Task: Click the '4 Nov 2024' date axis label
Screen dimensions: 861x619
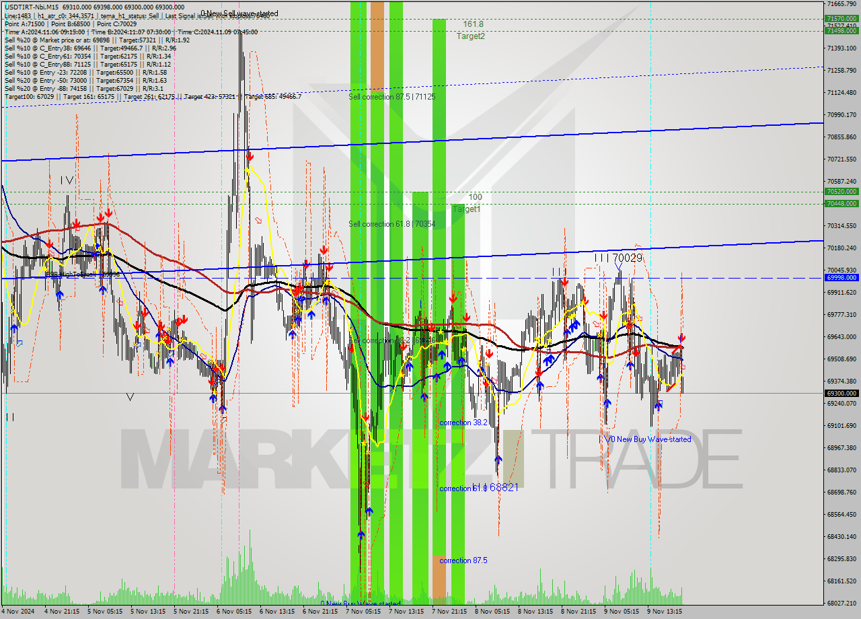Action: coord(19,612)
